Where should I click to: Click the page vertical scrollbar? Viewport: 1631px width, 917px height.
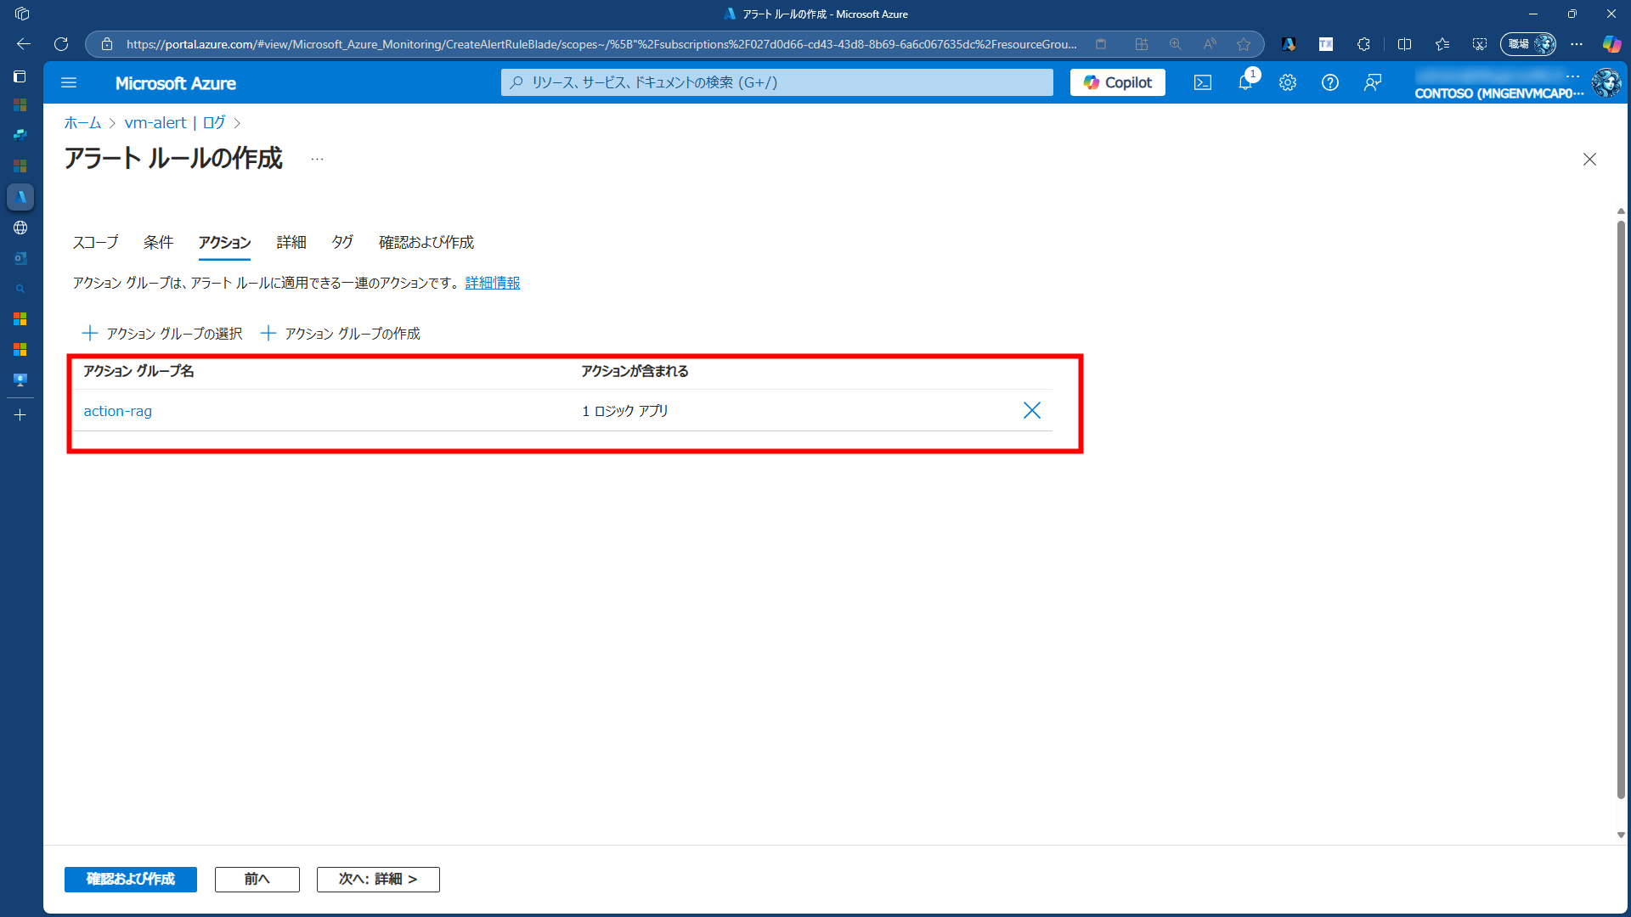(1620, 509)
